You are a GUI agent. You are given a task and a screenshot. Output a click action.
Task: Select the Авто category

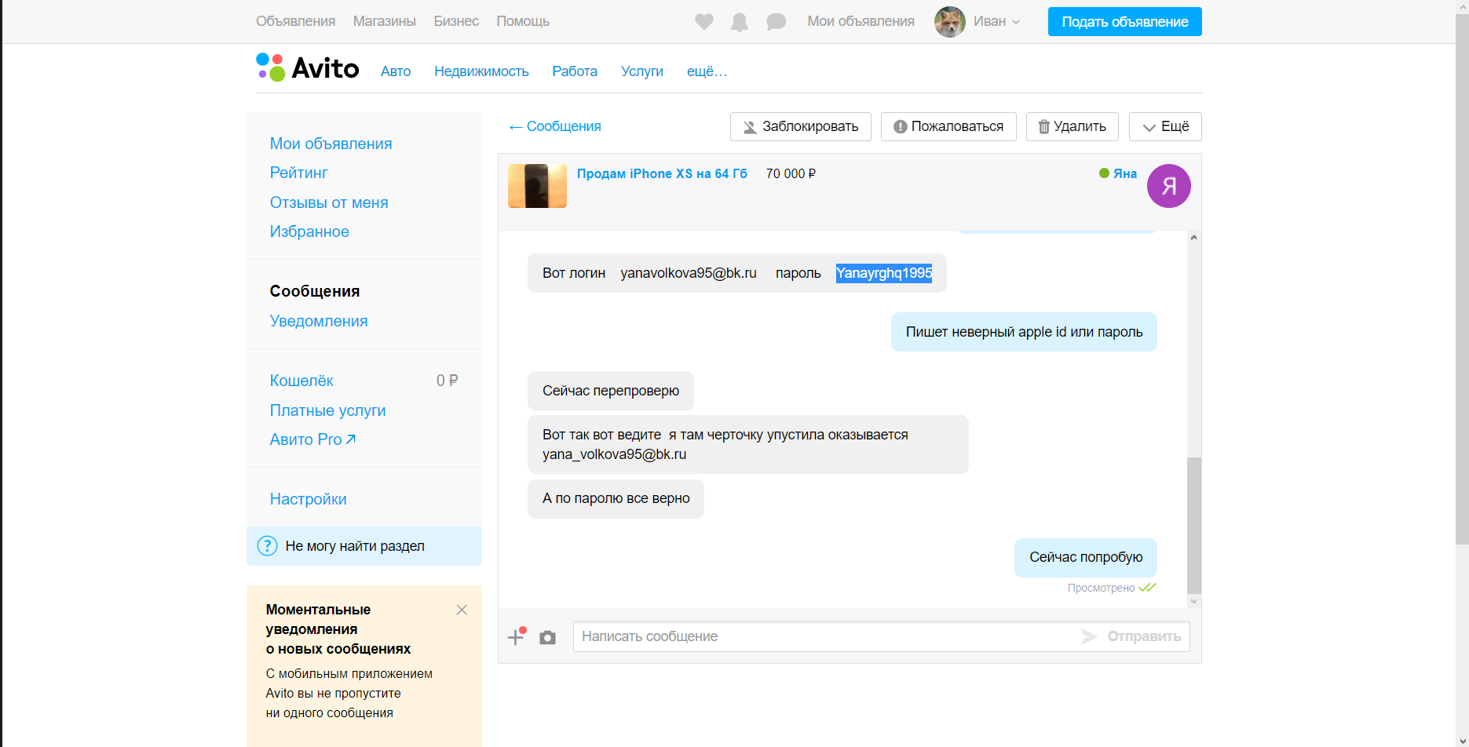396,71
